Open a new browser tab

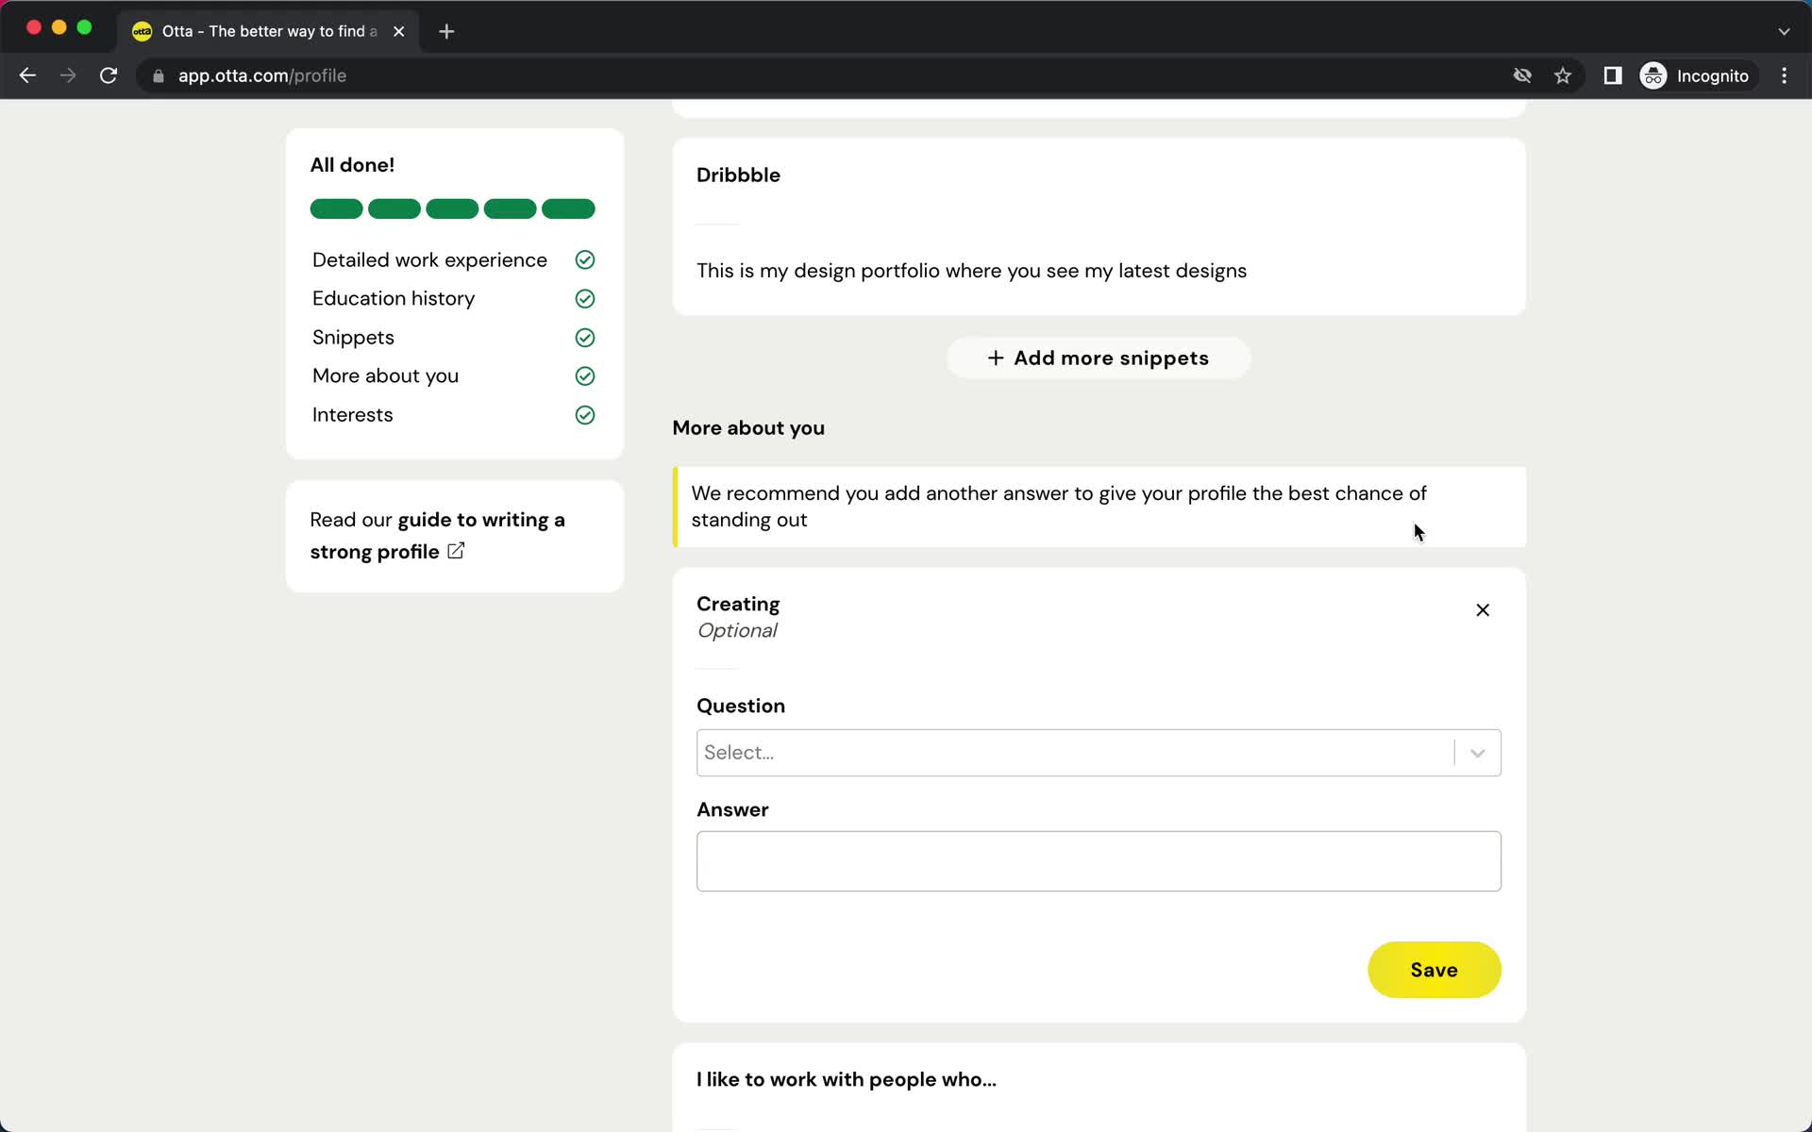(x=446, y=31)
